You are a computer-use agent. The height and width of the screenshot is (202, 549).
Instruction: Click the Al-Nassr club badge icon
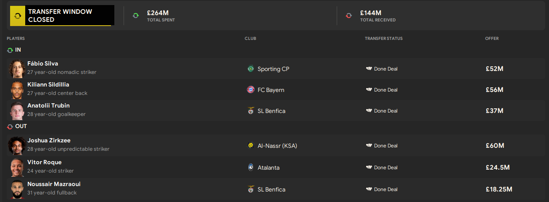[x=251, y=146]
